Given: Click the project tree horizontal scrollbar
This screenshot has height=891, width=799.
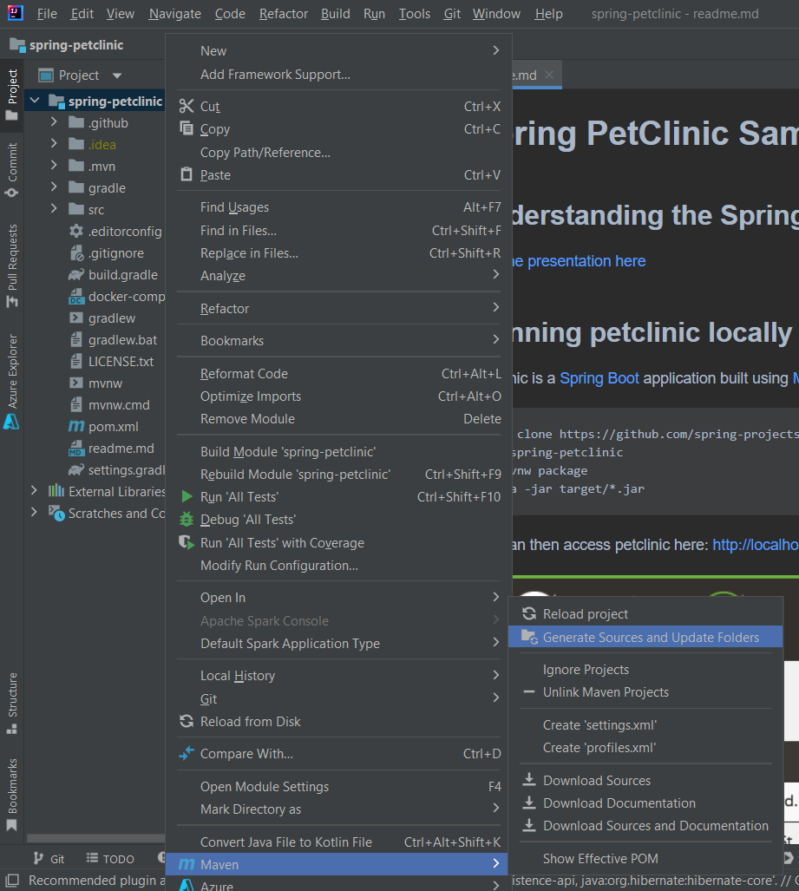Looking at the screenshot, I should tap(95, 838).
